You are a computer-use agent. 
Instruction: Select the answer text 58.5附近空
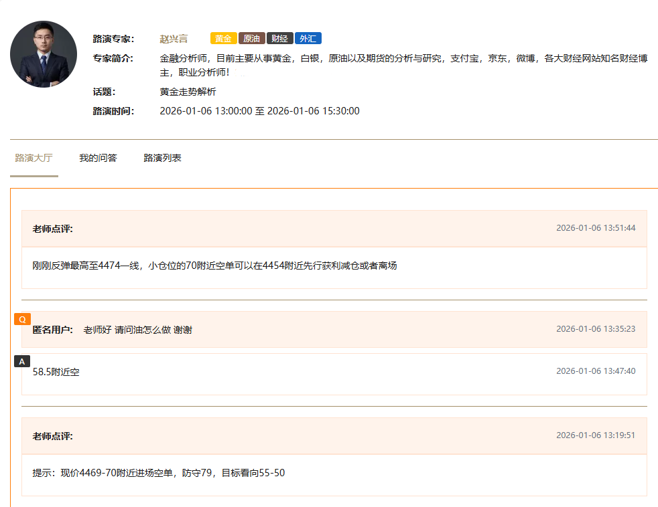pos(57,372)
